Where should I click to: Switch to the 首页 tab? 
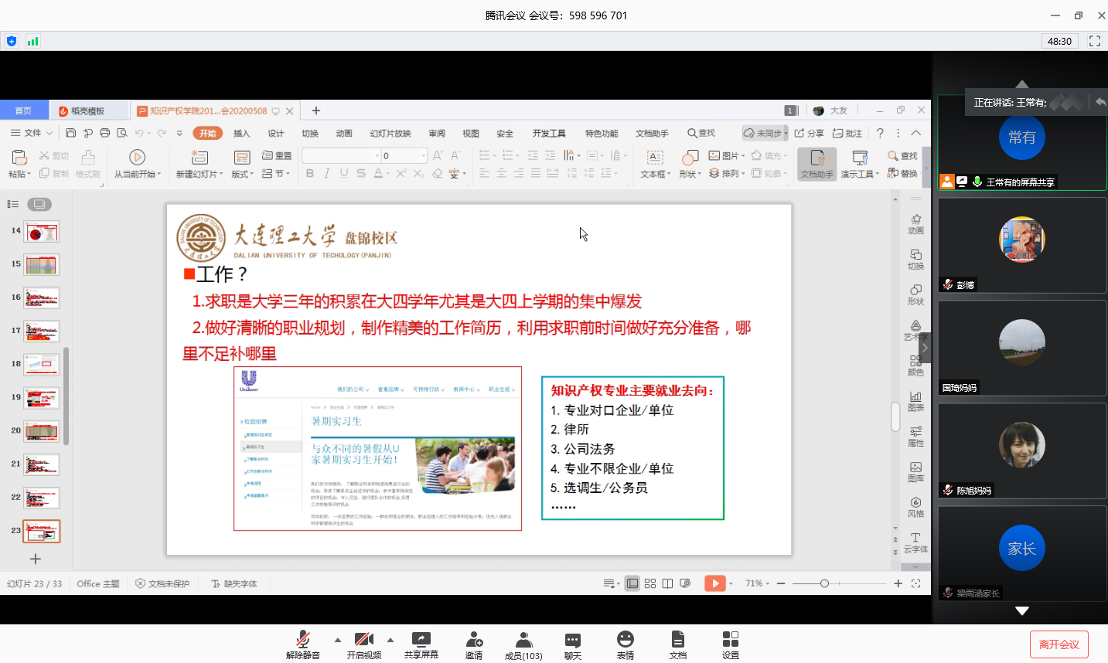coord(24,110)
